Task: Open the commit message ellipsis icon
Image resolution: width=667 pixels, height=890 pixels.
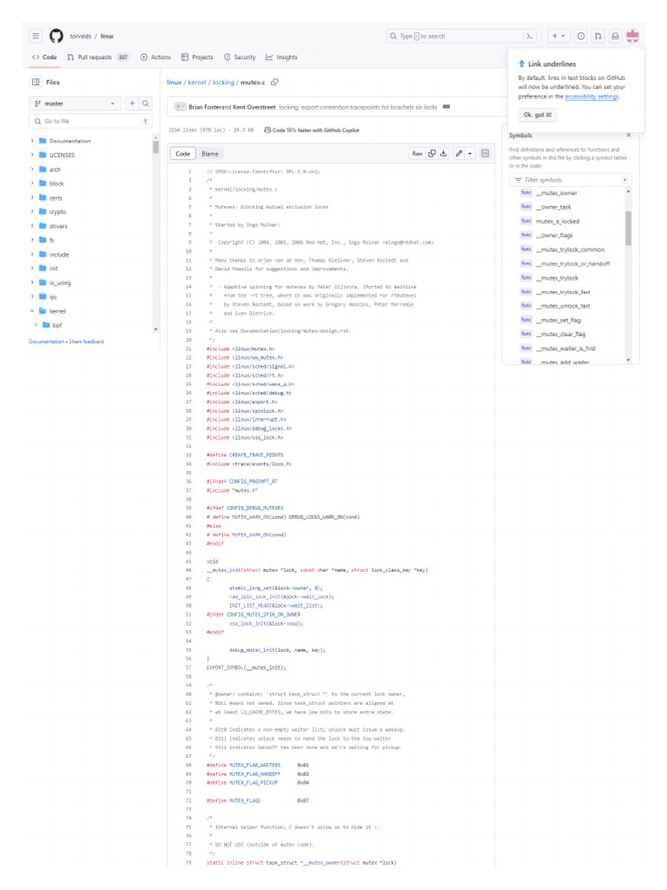Action: click(x=446, y=107)
